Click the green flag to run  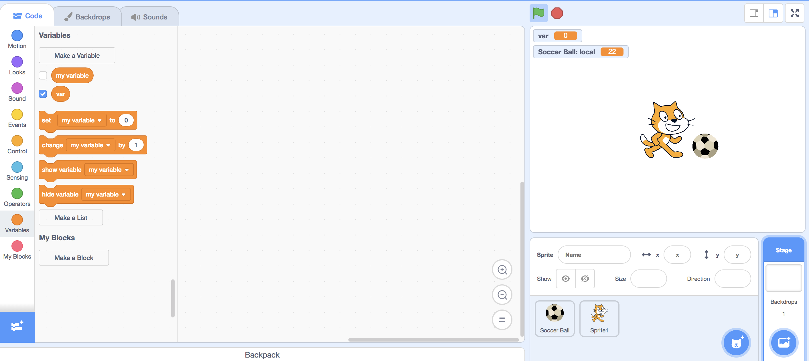538,13
